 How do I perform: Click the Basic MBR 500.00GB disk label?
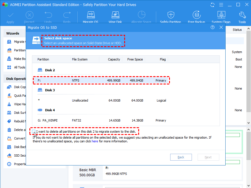click(x=87, y=172)
